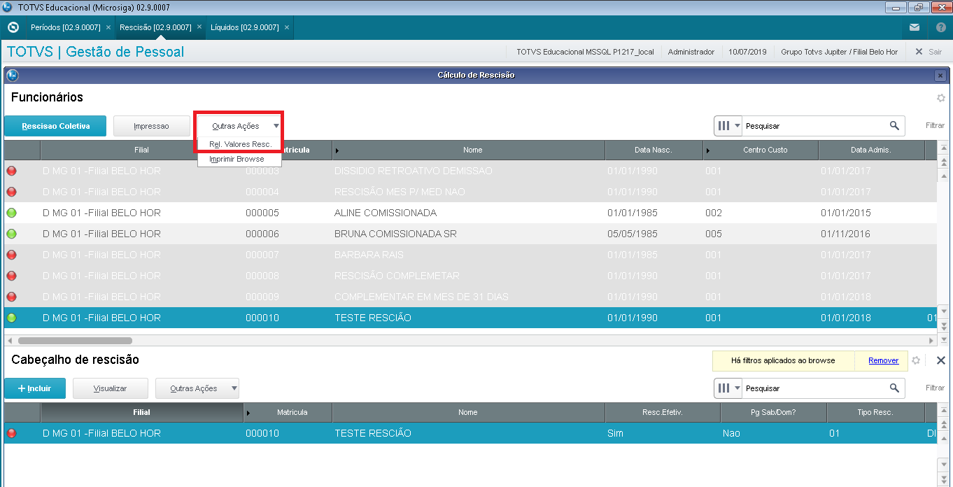Click Administrador user label

point(691,52)
